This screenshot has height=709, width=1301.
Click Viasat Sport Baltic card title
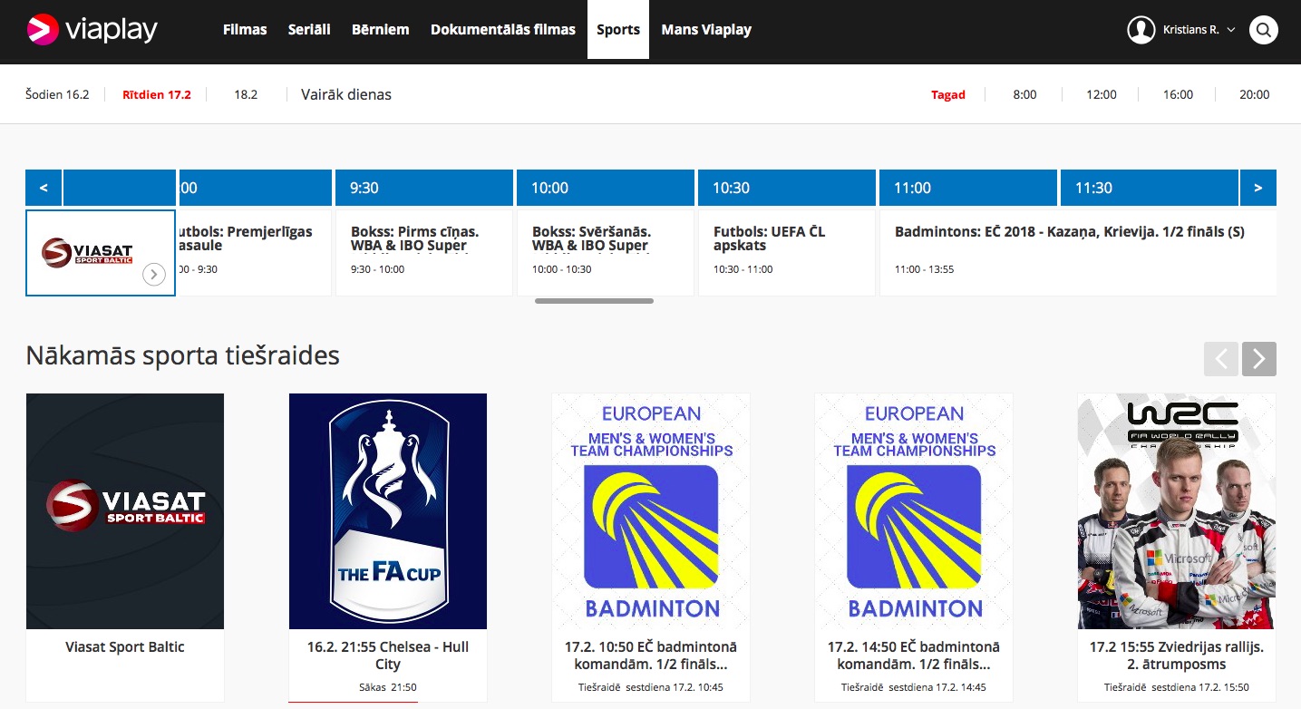coord(125,647)
